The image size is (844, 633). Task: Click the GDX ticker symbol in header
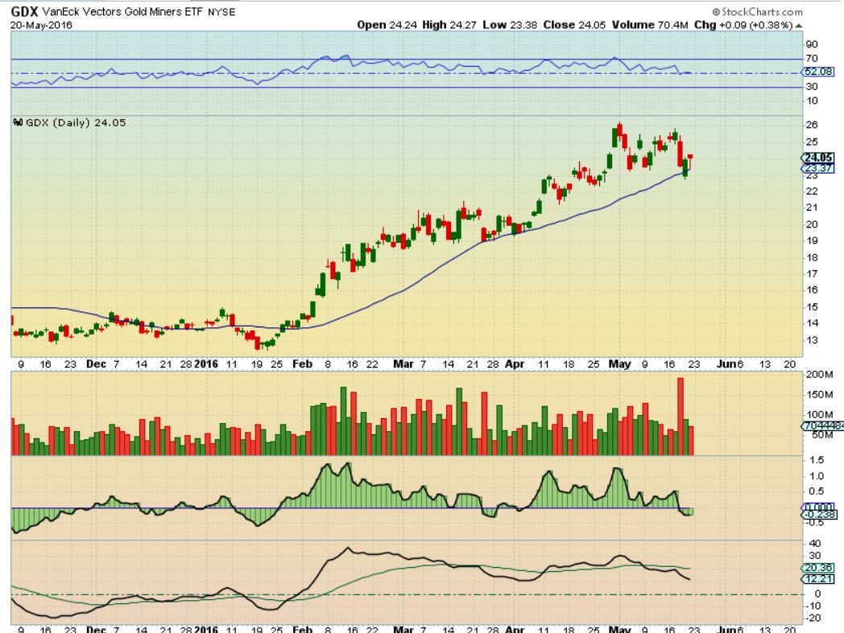24,11
